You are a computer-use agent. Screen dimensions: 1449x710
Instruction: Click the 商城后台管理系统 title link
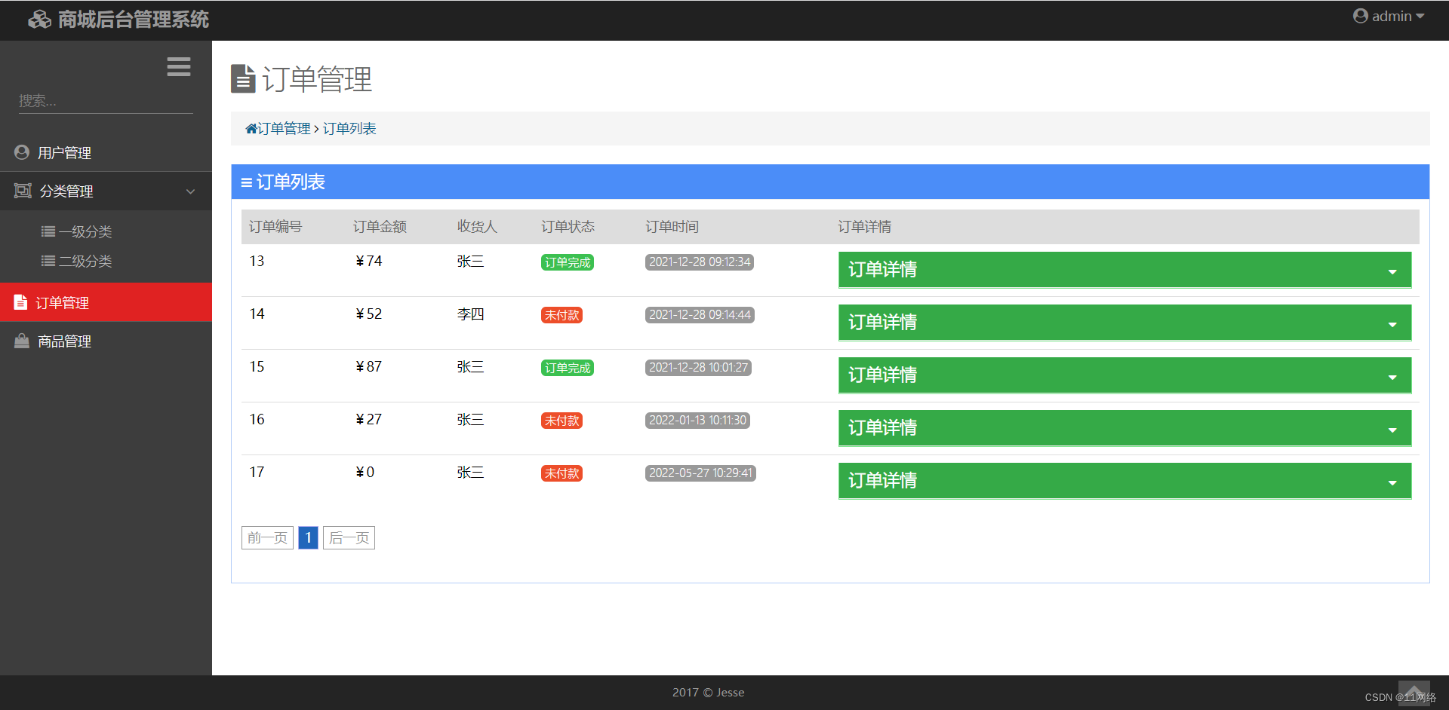tap(134, 19)
